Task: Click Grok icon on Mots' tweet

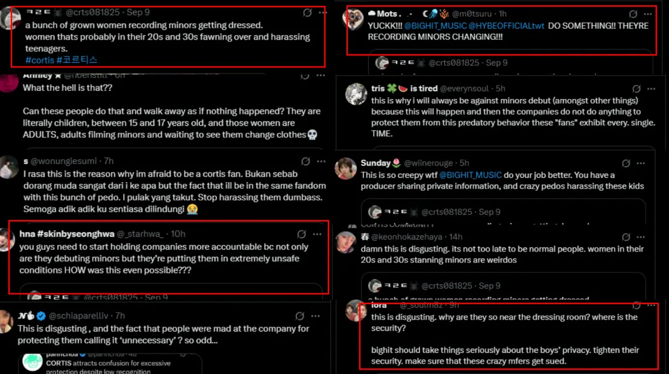Action: pyautogui.click(x=633, y=14)
